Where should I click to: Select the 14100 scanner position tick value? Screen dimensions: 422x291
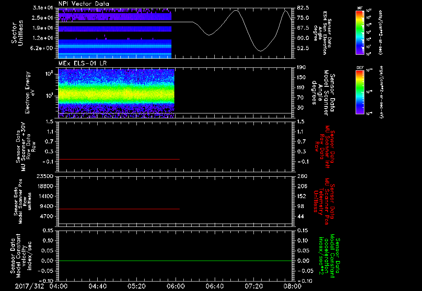click(x=46, y=196)
